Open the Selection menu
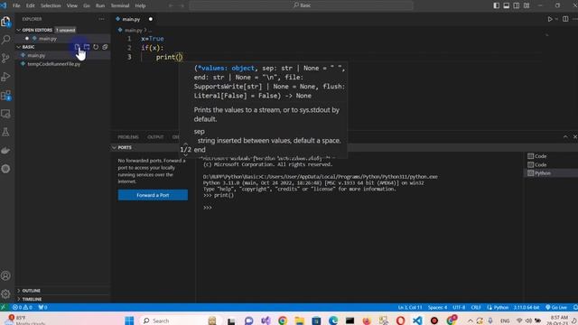 pyautogui.click(x=51, y=5)
